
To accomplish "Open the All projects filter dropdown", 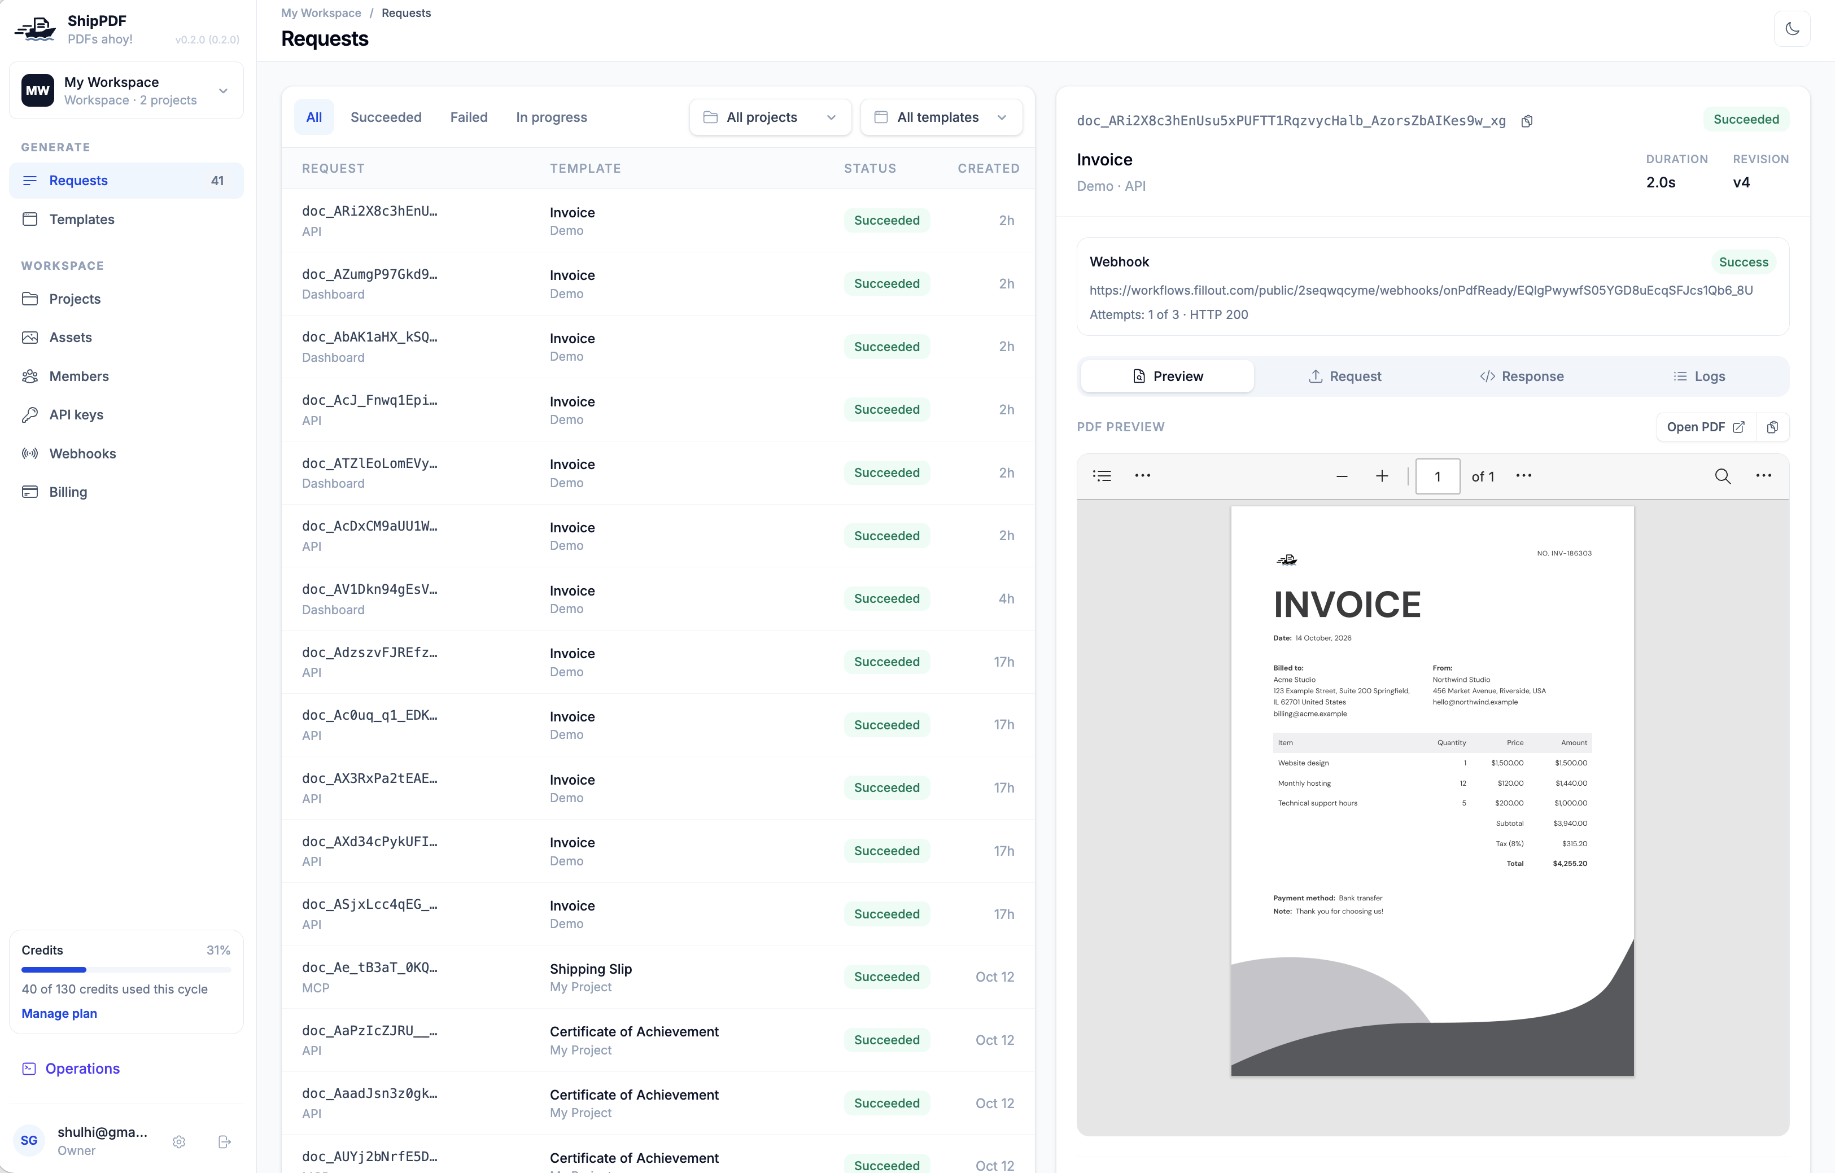I will 770,117.
